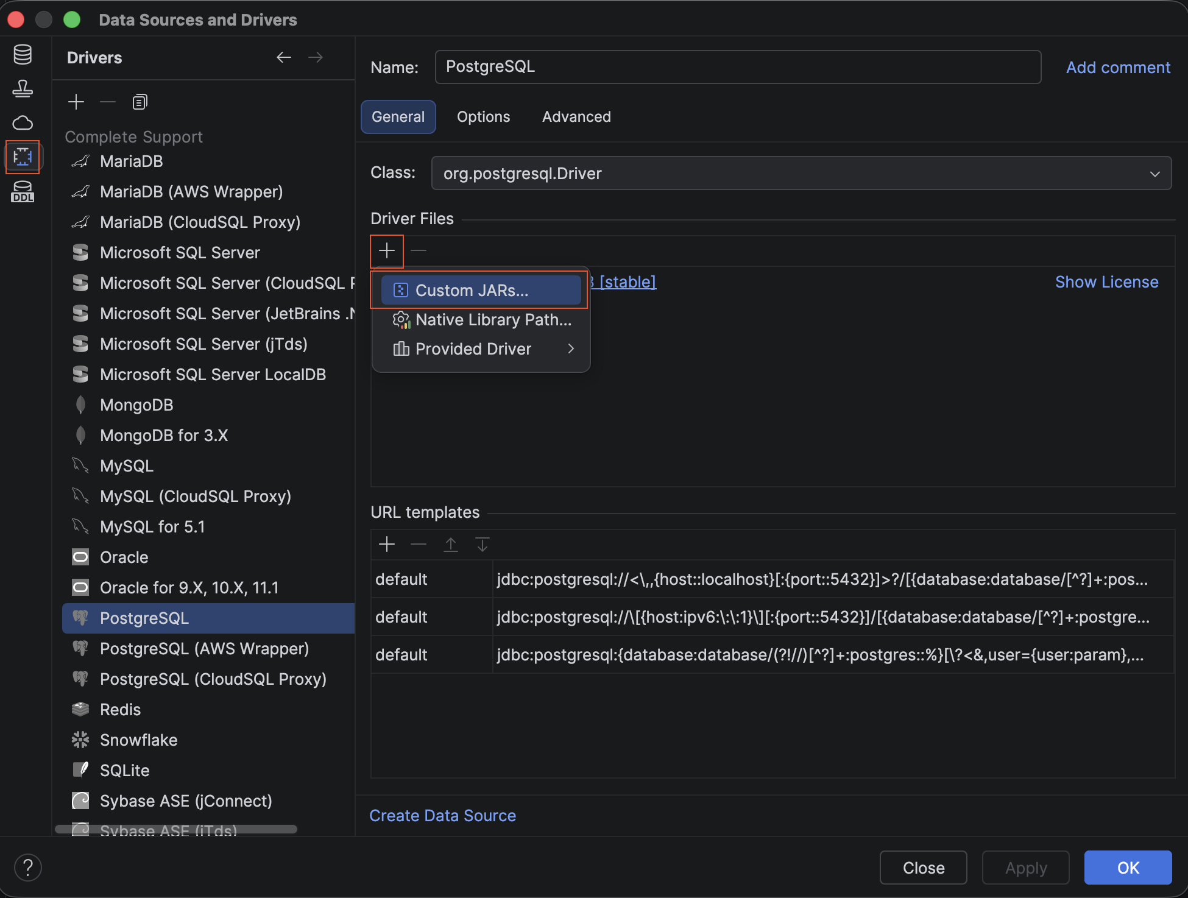
Task: Select MariaDB (AWS Wrapper) driver
Action: [208, 191]
